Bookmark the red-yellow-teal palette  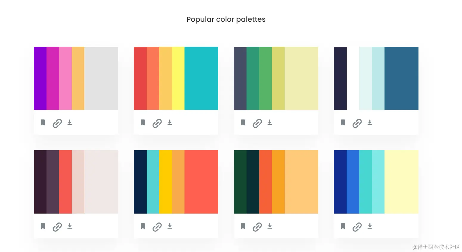point(143,122)
